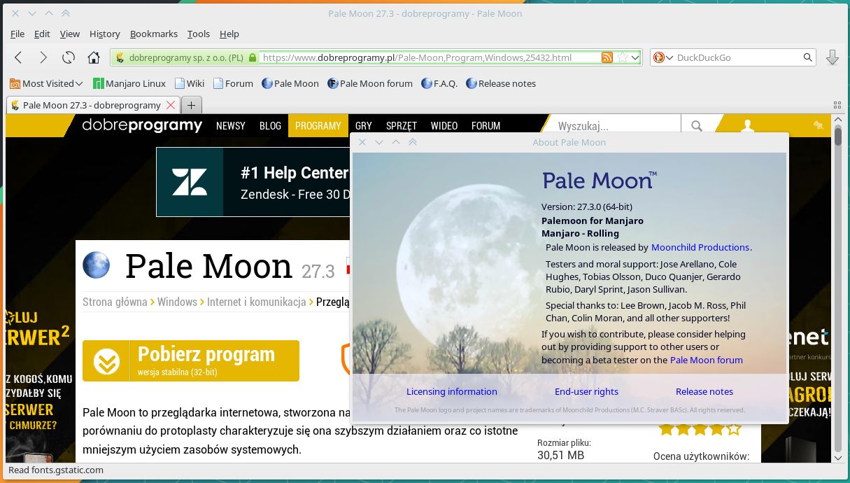Close the Pale Moon 27.3 tab
The image size is (850, 483).
pos(170,105)
